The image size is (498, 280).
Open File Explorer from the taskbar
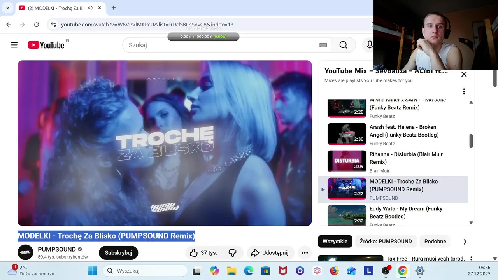(x=231, y=271)
